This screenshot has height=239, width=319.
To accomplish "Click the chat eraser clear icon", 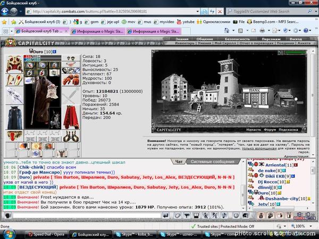I will coord(177,216).
